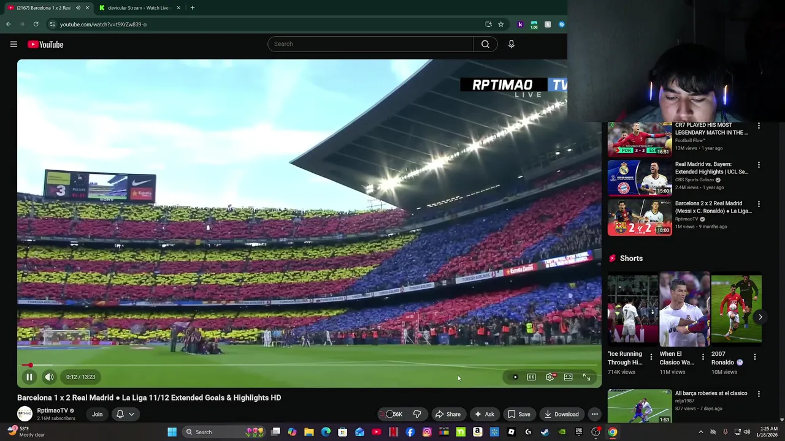Open the RptimaoTV channel avatar
Viewport: 785px width, 441px height.
tap(25, 414)
